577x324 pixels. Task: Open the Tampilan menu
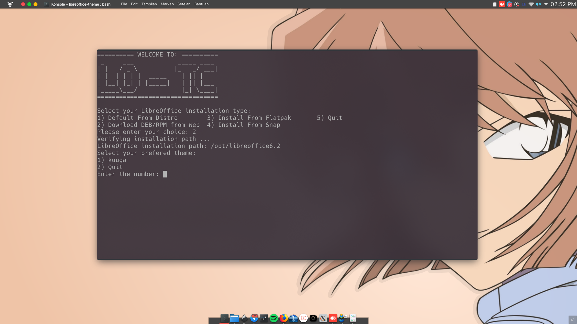pyautogui.click(x=149, y=4)
